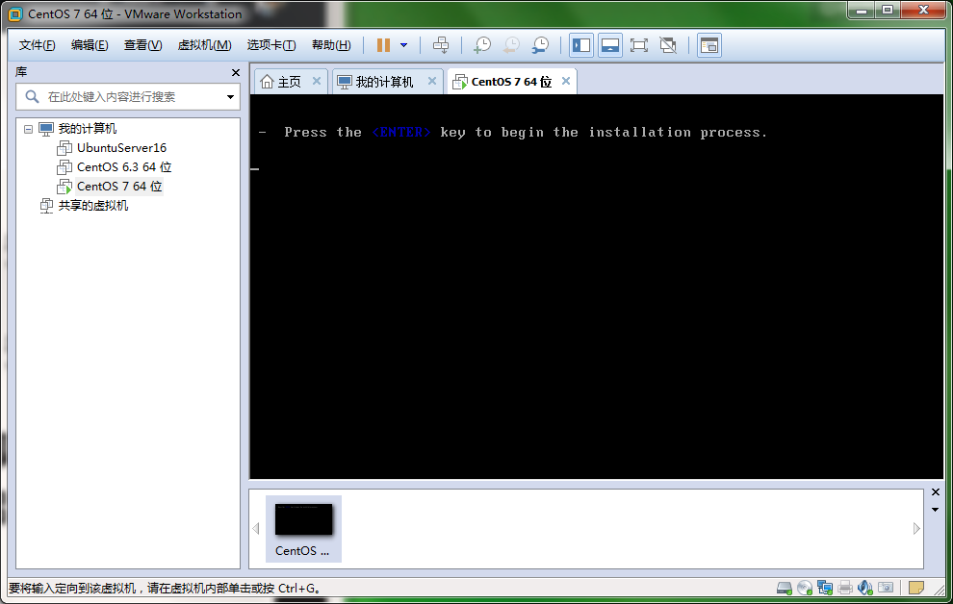Screen dimensions: 953x604
Task: Open the 选项卡(T) menu
Action: coord(271,45)
